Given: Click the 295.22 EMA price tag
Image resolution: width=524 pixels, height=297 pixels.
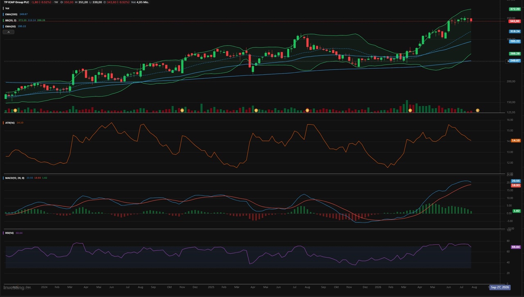Looking at the screenshot, I should 515,41.
